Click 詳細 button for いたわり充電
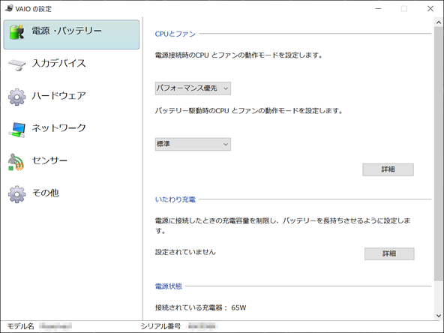 pyautogui.click(x=389, y=253)
